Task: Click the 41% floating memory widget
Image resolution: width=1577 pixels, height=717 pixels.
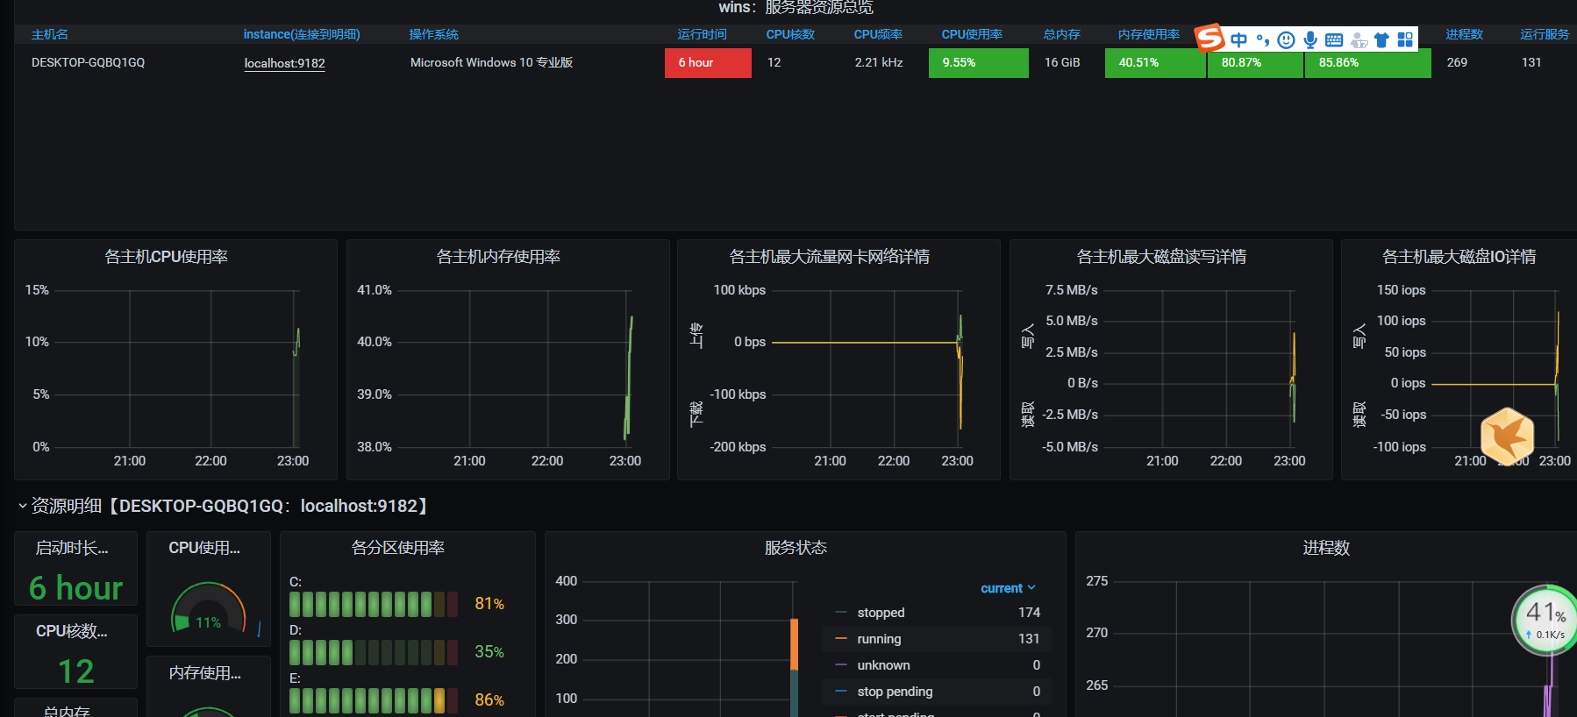Action: click(x=1545, y=620)
